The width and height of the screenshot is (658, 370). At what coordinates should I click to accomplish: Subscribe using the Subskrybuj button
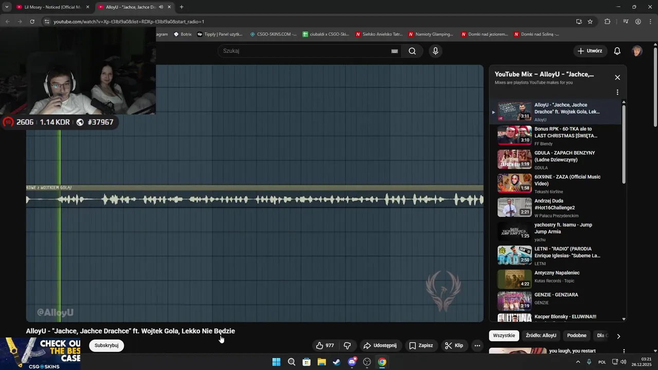tap(106, 345)
